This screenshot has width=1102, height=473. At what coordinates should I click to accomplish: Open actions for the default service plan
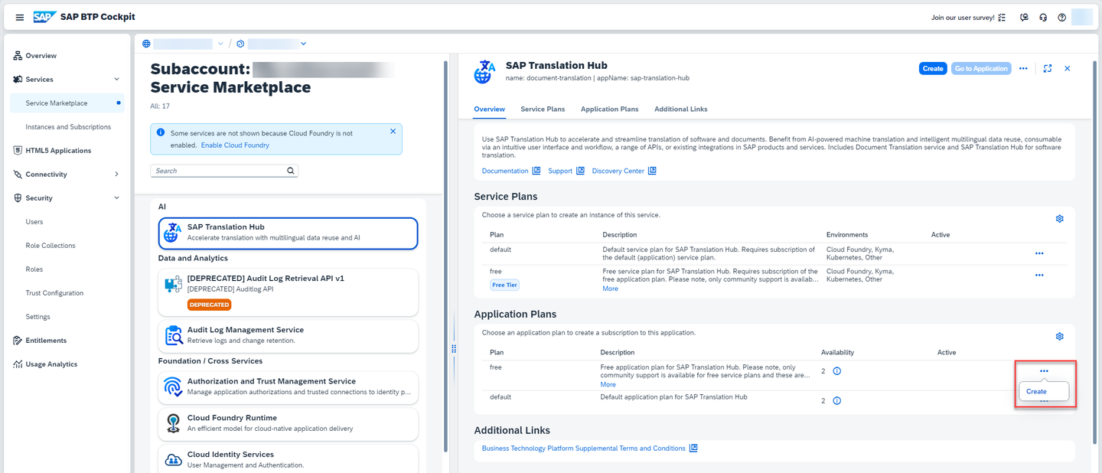tap(1039, 253)
